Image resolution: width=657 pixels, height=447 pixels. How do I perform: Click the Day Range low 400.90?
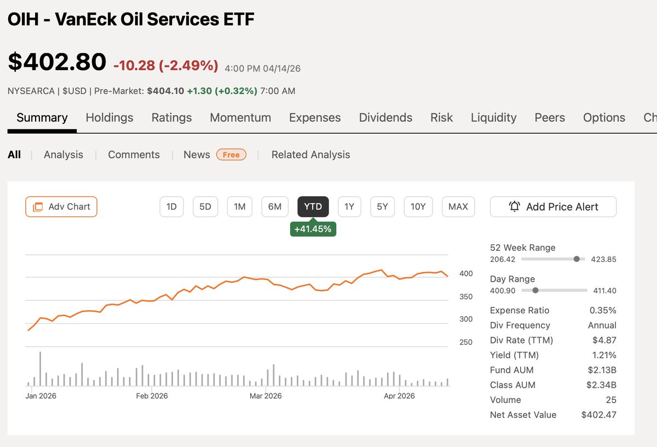pos(503,291)
